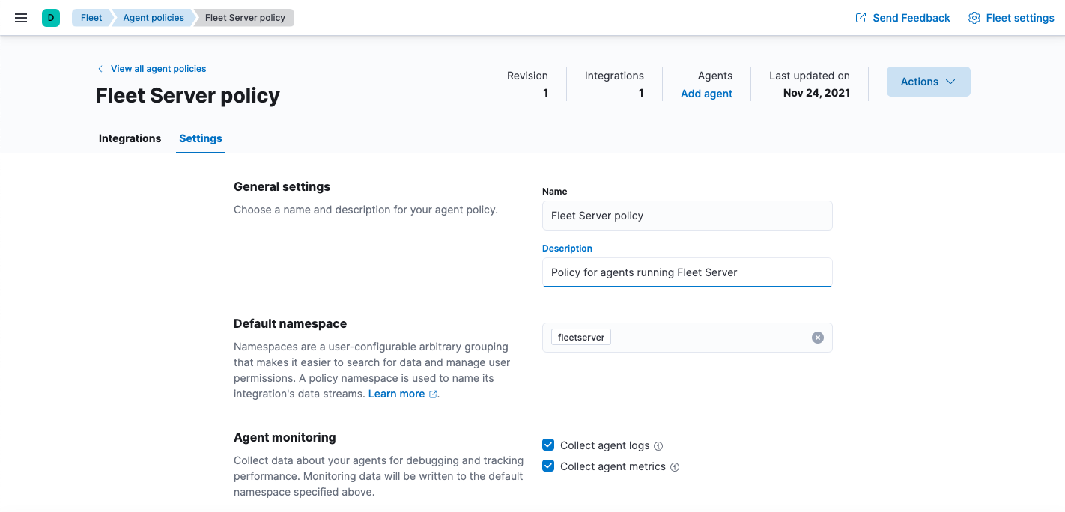The width and height of the screenshot is (1065, 512).
Task: Open the hamburger navigation menu
Action: point(20,17)
